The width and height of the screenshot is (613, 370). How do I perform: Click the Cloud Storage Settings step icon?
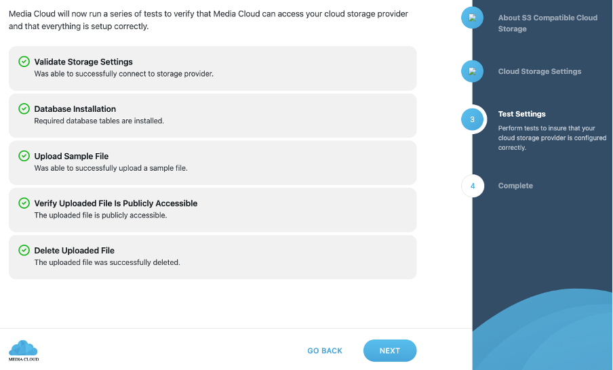(x=472, y=71)
